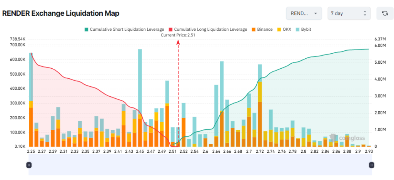
Task: Toggle the OKX legend series
Action: click(x=284, y=29)
